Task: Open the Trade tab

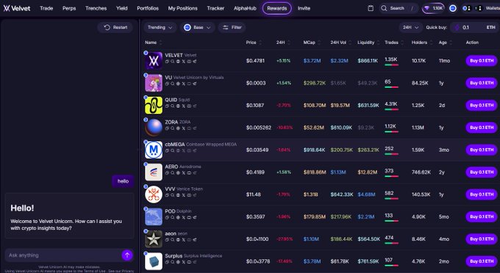Action: pyautogui.click(x=46, y=8)
